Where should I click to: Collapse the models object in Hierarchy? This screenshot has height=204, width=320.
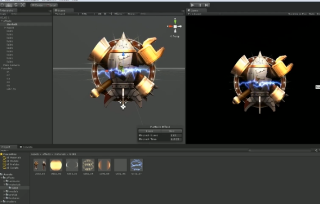tap(2, 69)
